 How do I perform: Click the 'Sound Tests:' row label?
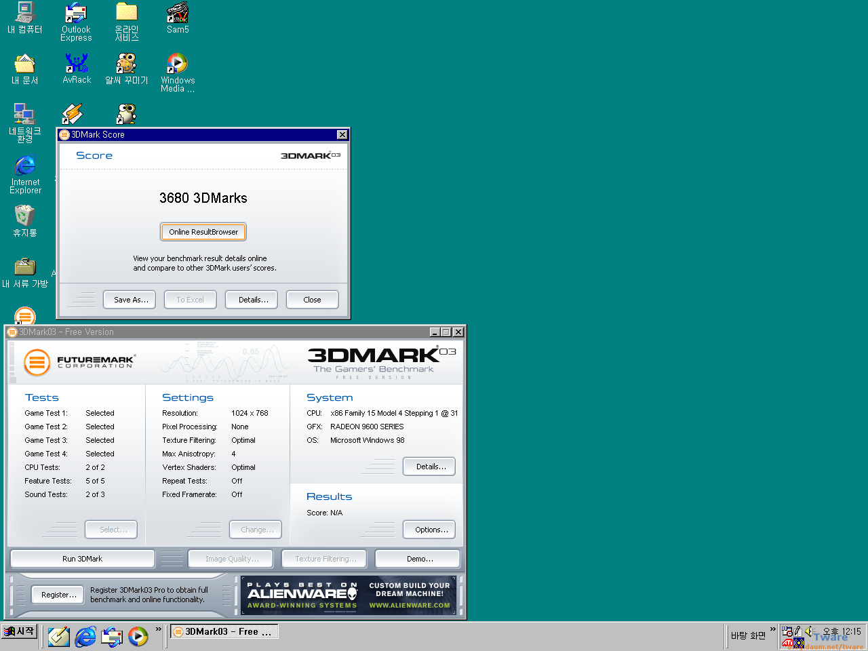pos(46,494)
